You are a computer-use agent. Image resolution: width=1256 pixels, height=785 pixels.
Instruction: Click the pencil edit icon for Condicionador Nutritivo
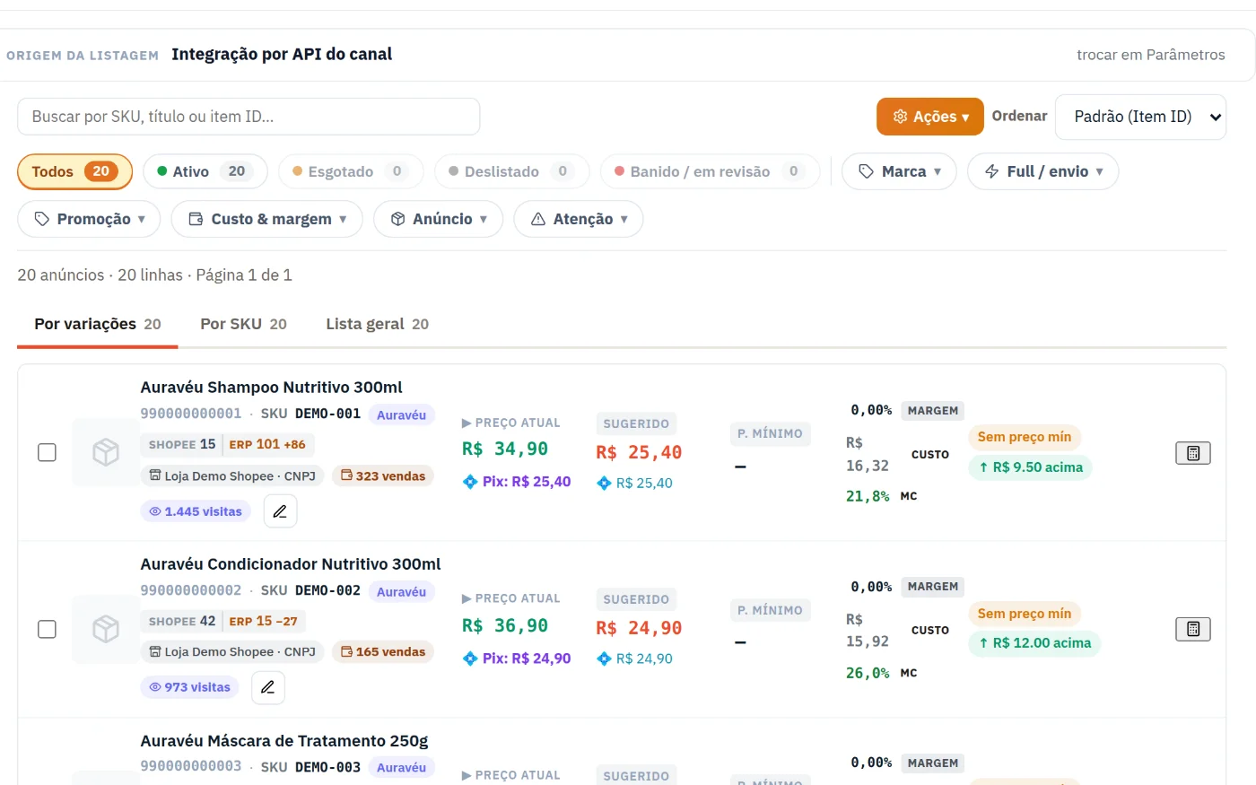pyautogui.click(x=267, y=687)
